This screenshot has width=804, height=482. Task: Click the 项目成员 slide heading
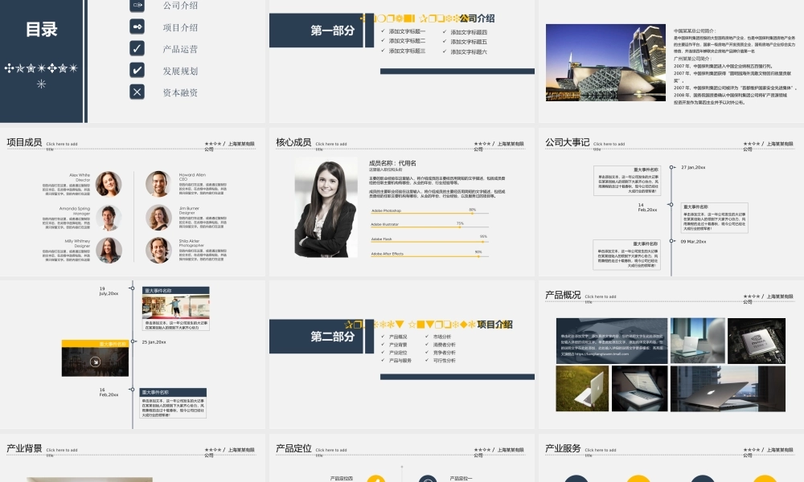(24, 142)
